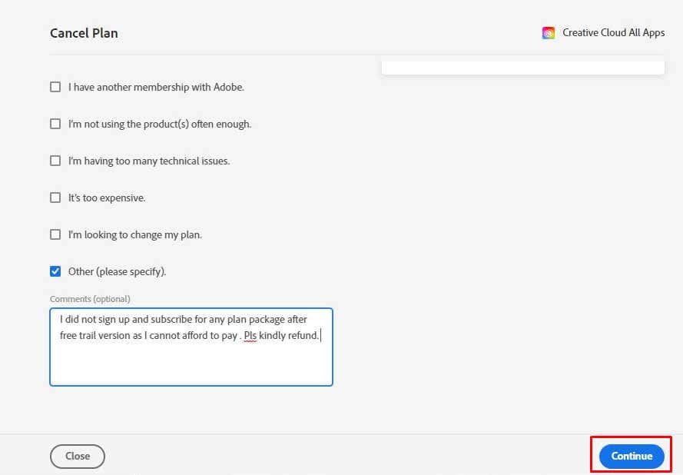This screenshot has height=475, width=683.
Task: Select the 'It's too expensive' checkbox
Action: (55, 198)
